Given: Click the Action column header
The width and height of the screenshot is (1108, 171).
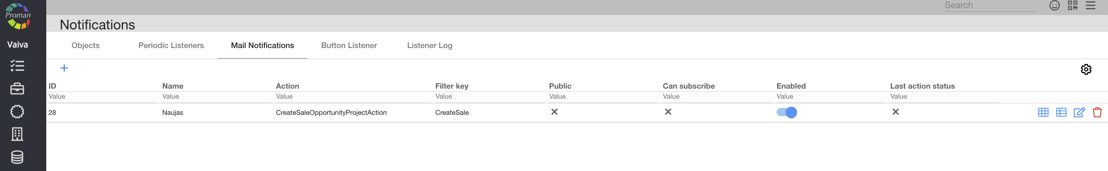Looking at the screenshot, I should (x=287, y=86).
